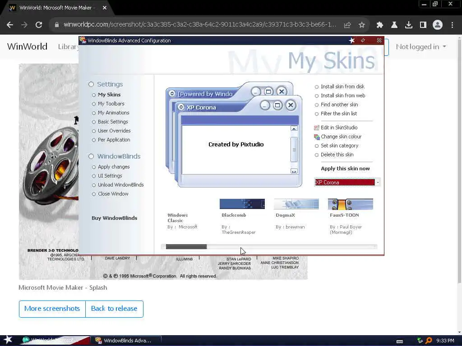Click Buy WindowBlinds link

click(x=114, y=219)
